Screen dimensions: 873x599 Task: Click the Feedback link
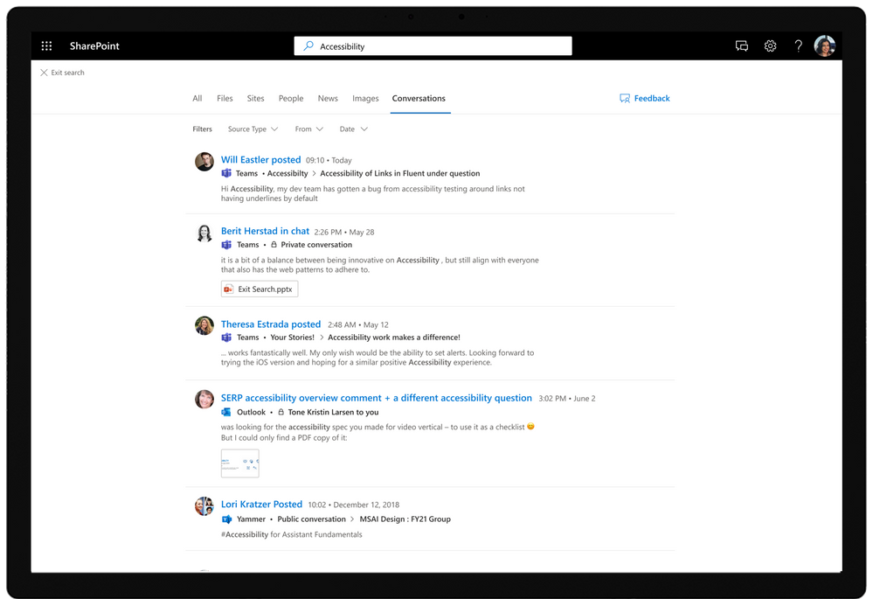pyautogui.click(x=652, y=99)
